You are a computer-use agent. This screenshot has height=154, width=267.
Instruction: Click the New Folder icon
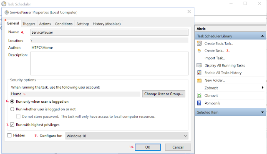pos(199,80)
